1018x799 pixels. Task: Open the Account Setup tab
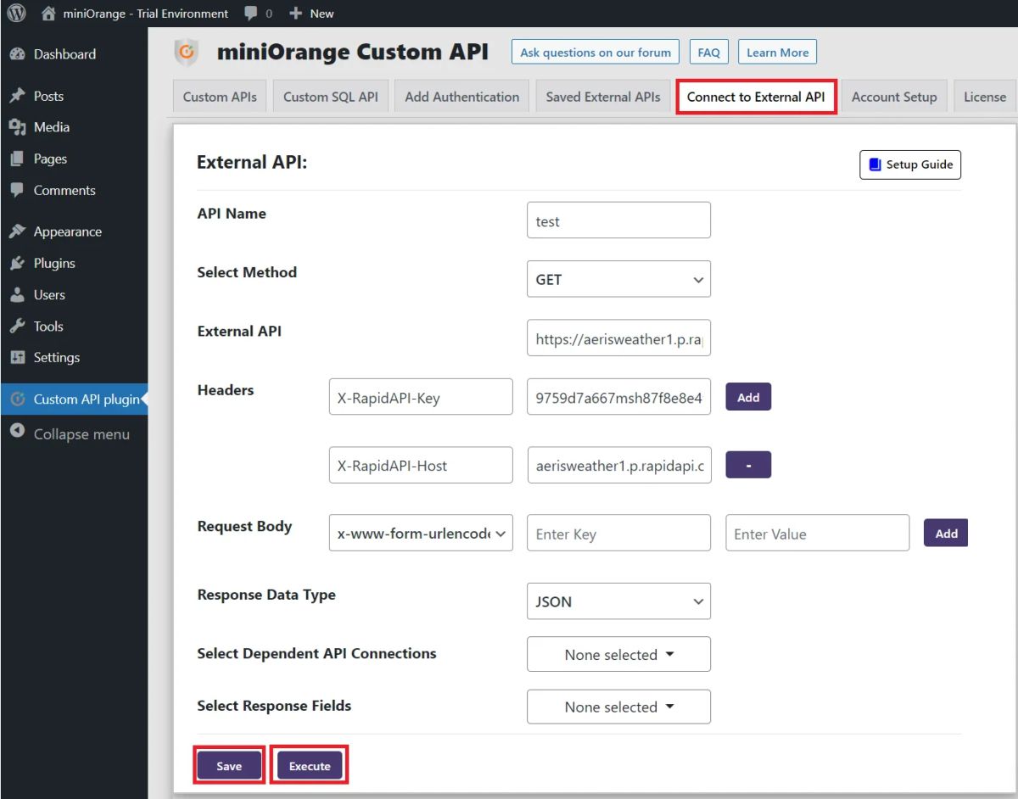pos(894,97)
